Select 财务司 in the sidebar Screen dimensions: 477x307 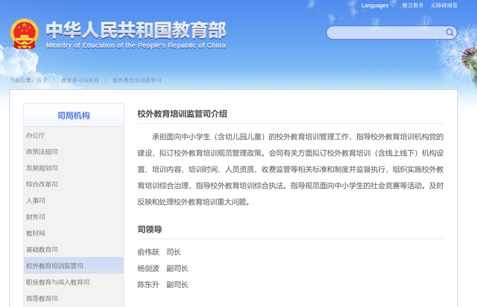tap(74, 217)
